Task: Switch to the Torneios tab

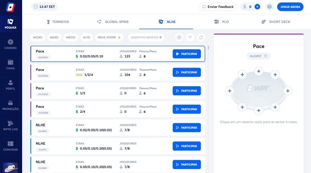Action: [58, 22]
